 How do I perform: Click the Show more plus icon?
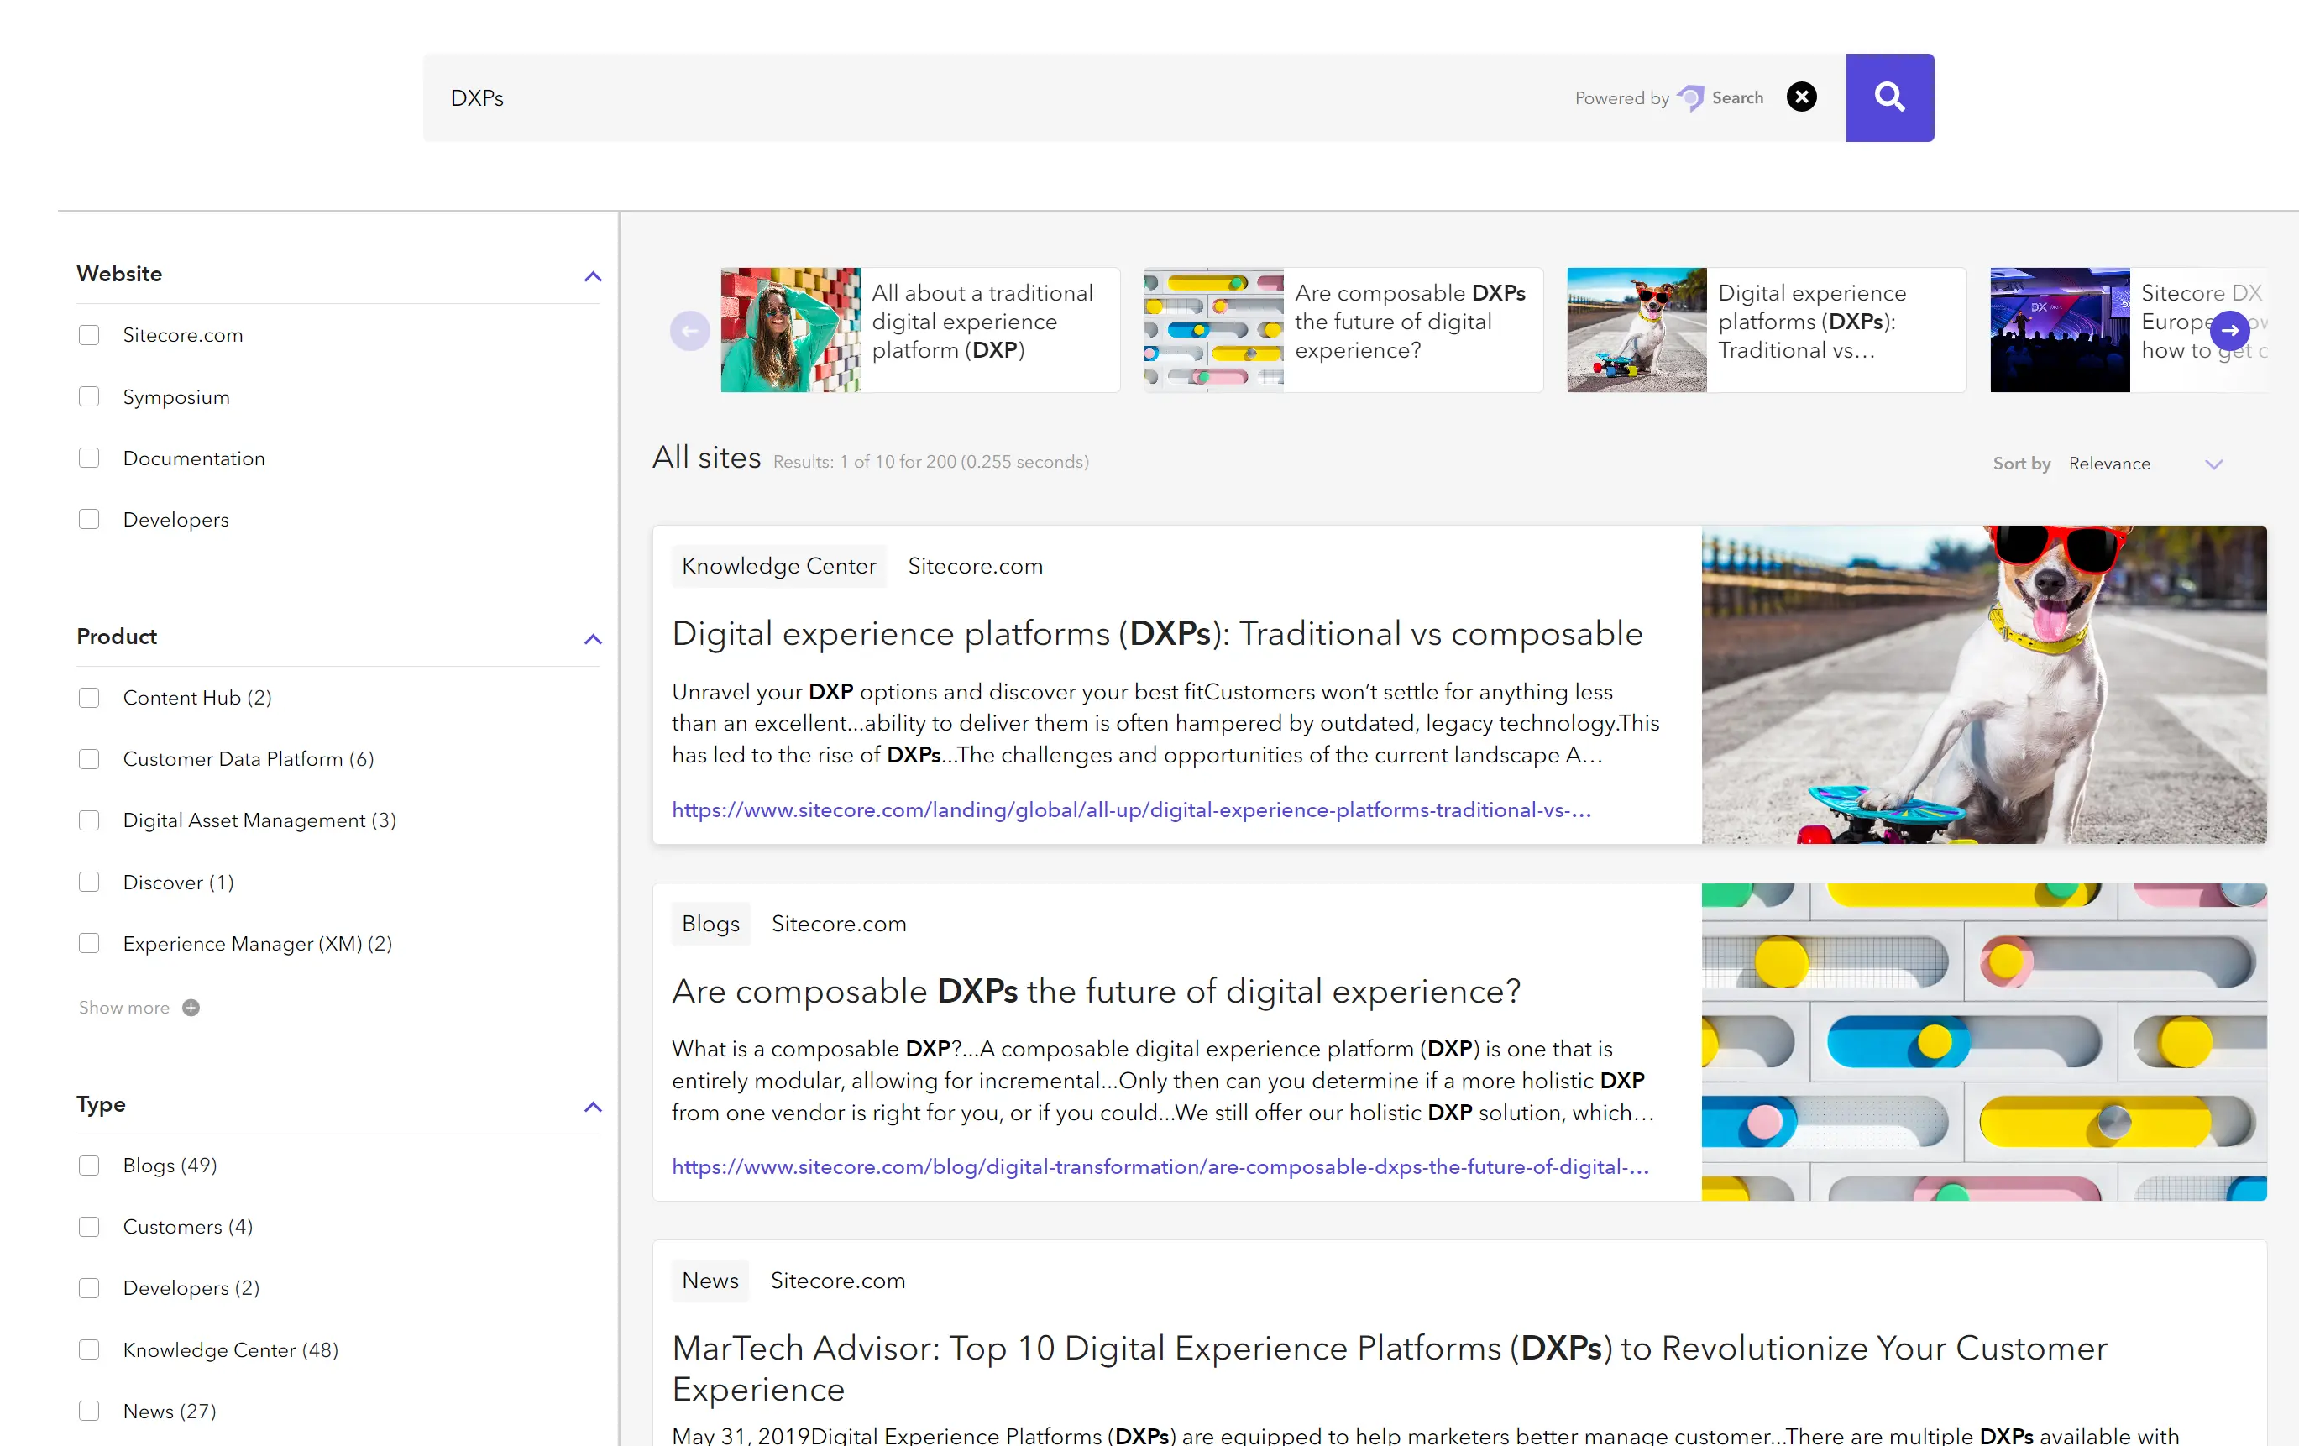coord(191,1008)
